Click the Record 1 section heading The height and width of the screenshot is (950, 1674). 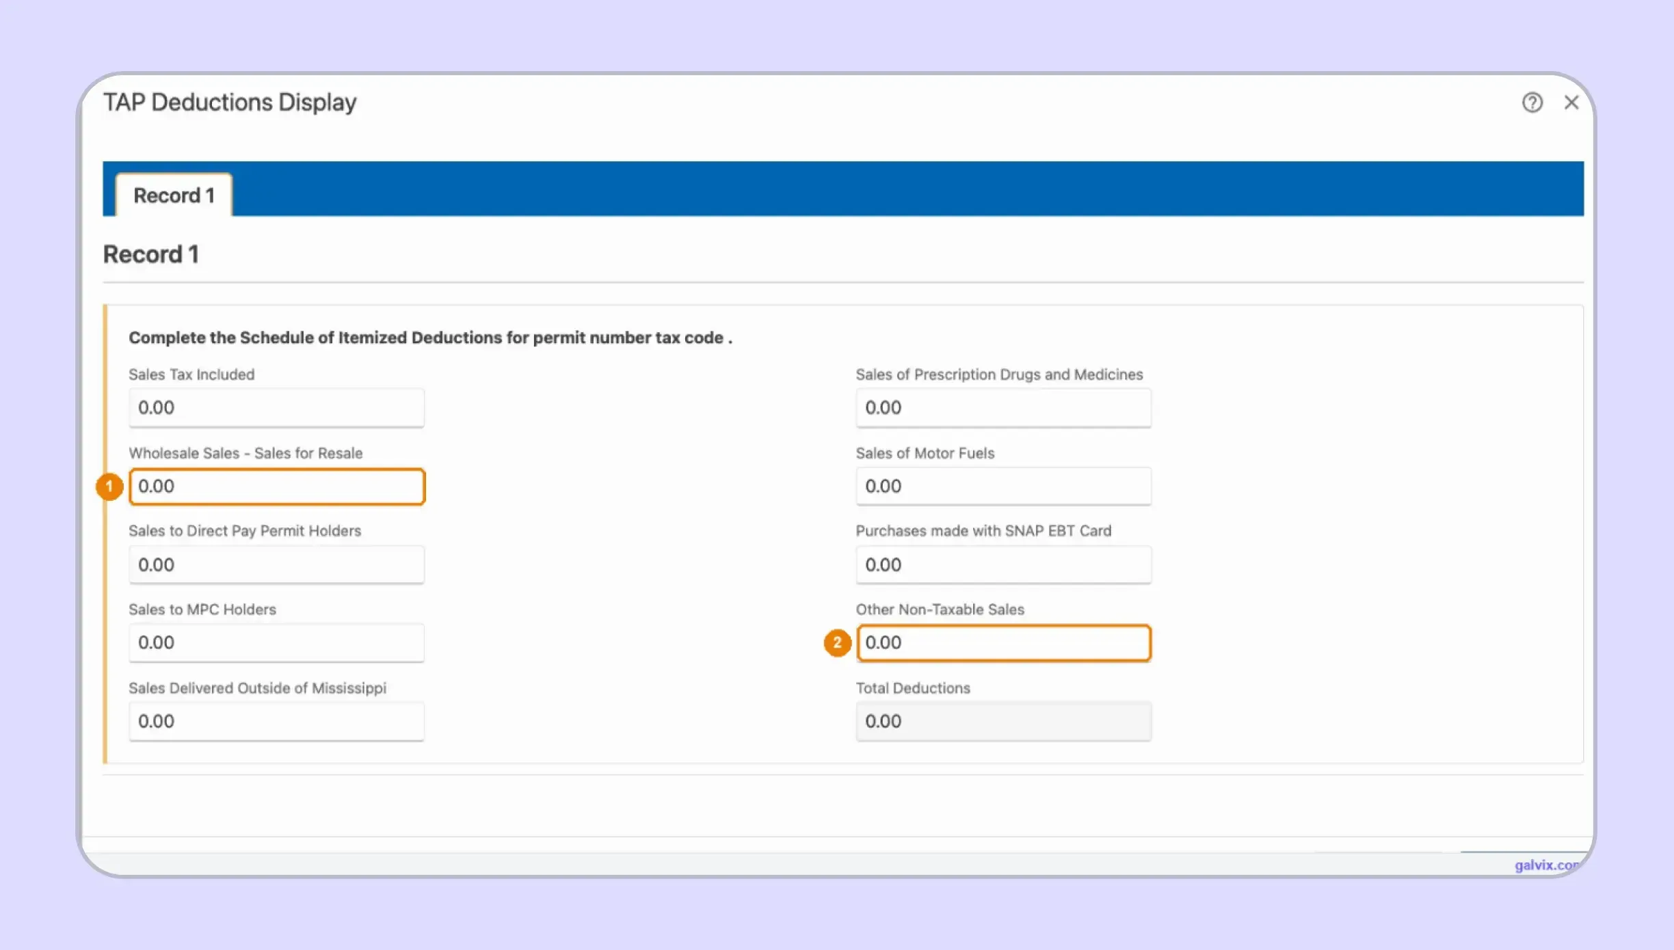coord(151,254)
